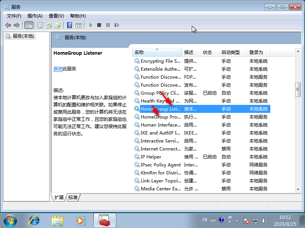Restart the service with the restart icon

(117, 25)
